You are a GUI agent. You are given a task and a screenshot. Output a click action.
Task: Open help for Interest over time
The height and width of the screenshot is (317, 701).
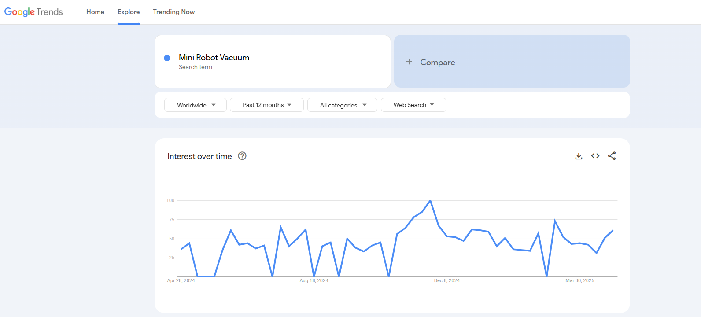(x=242, y=156)
